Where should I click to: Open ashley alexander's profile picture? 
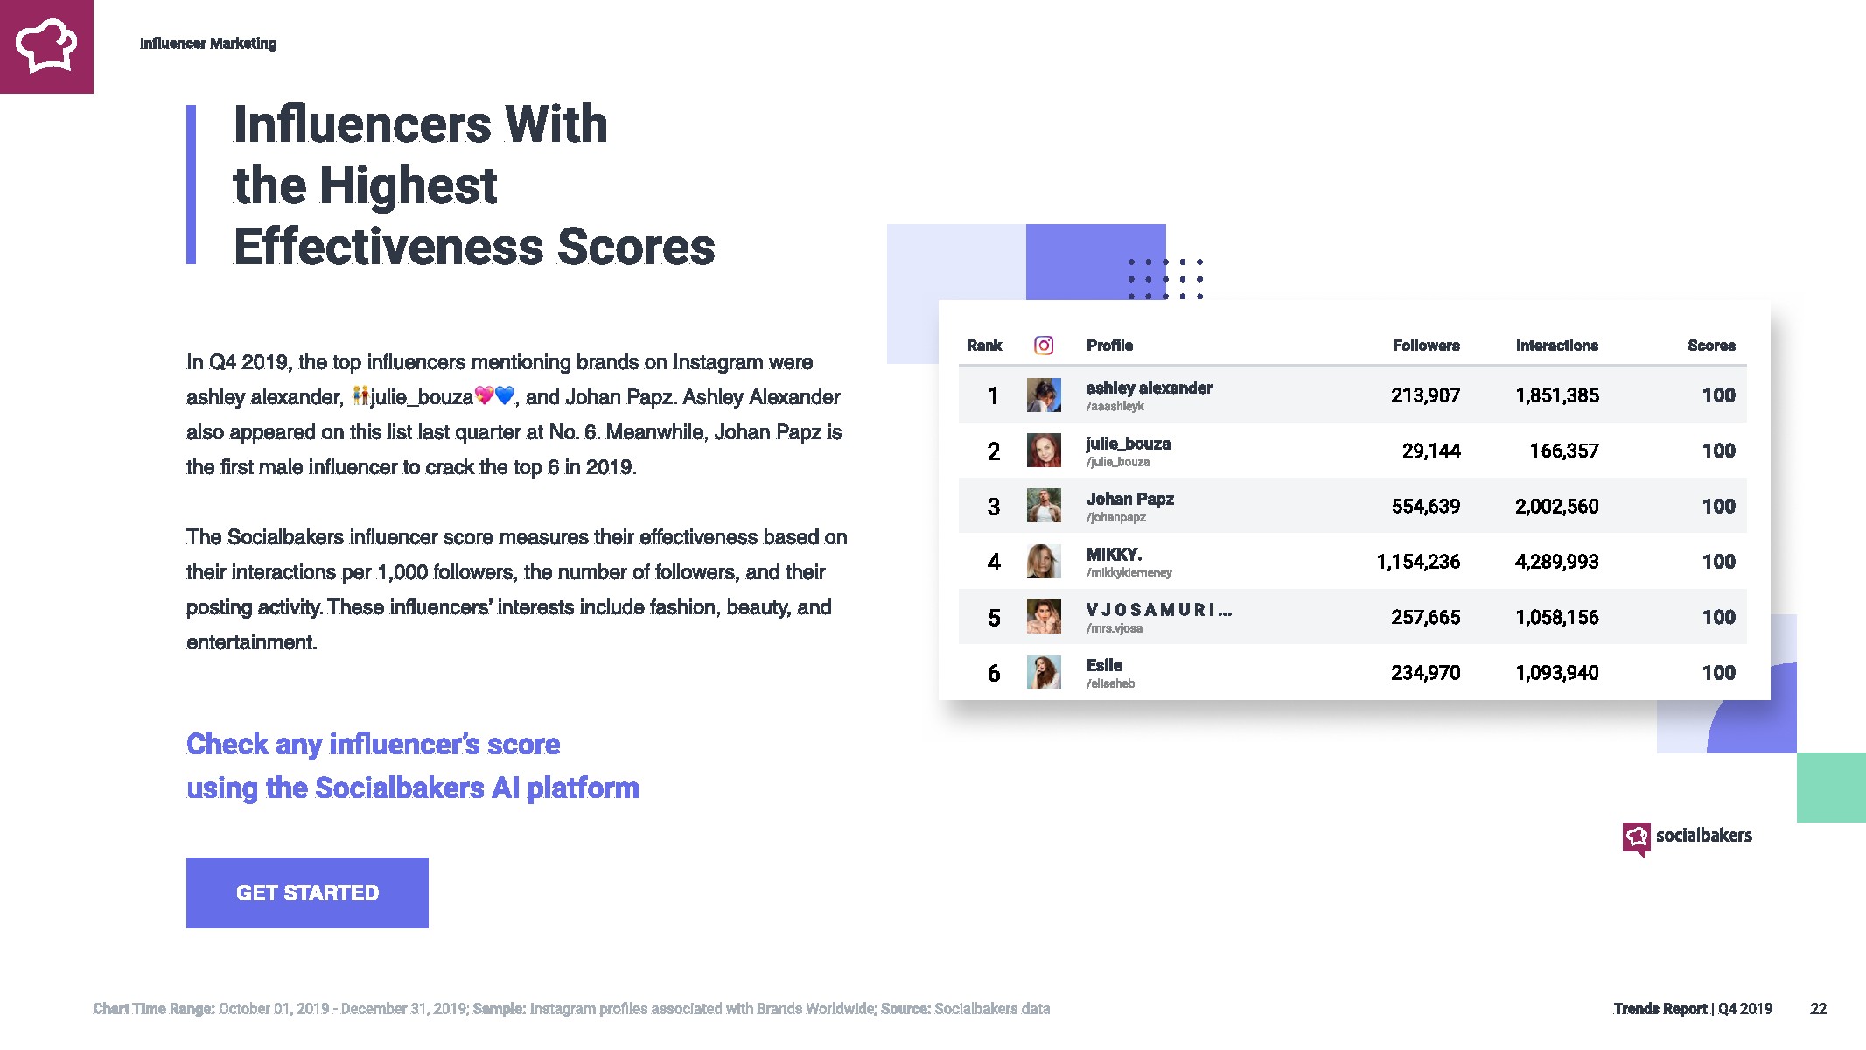point(1043,395)
